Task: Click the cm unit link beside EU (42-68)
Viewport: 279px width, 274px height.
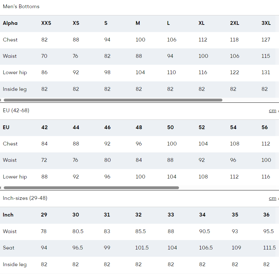Action: pos(272,111)
